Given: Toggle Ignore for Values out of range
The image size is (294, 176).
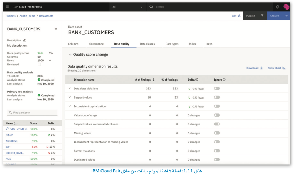Looking at the screenshot, I should pyautogui.click(x=217, y=115).
